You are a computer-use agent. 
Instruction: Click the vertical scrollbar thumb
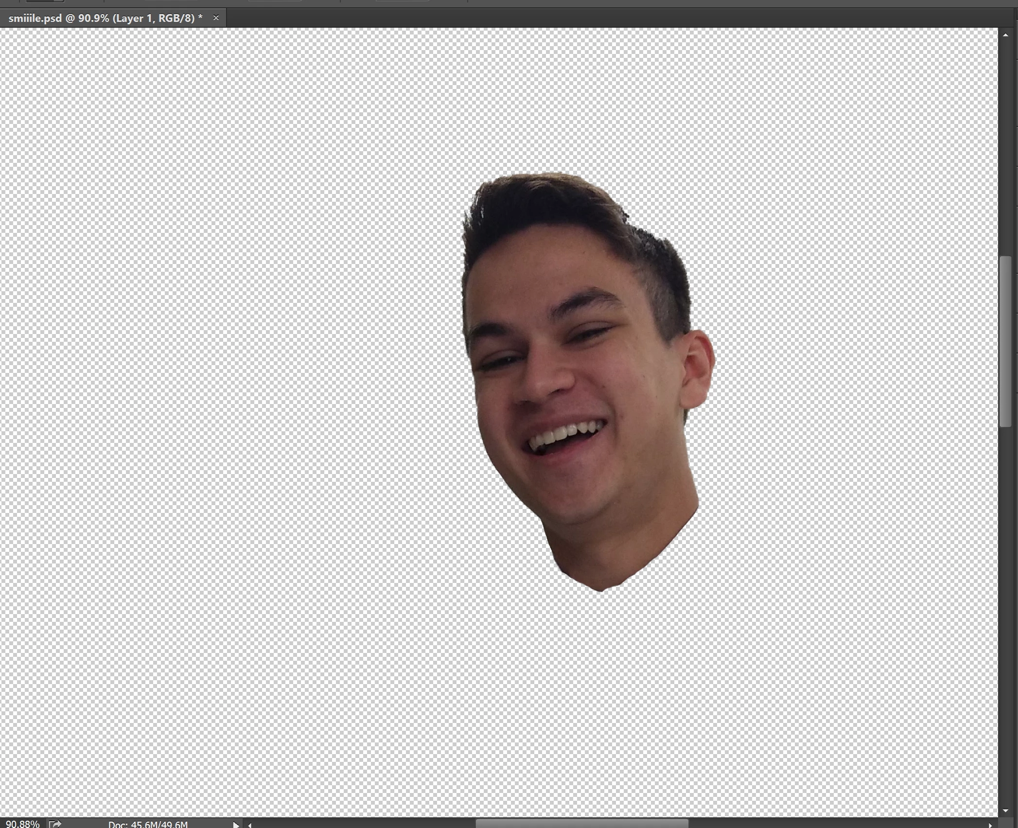1005,340
